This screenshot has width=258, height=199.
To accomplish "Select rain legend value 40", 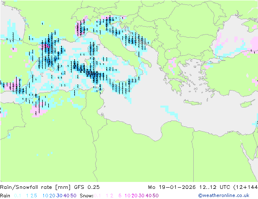I will pos(66,196).
